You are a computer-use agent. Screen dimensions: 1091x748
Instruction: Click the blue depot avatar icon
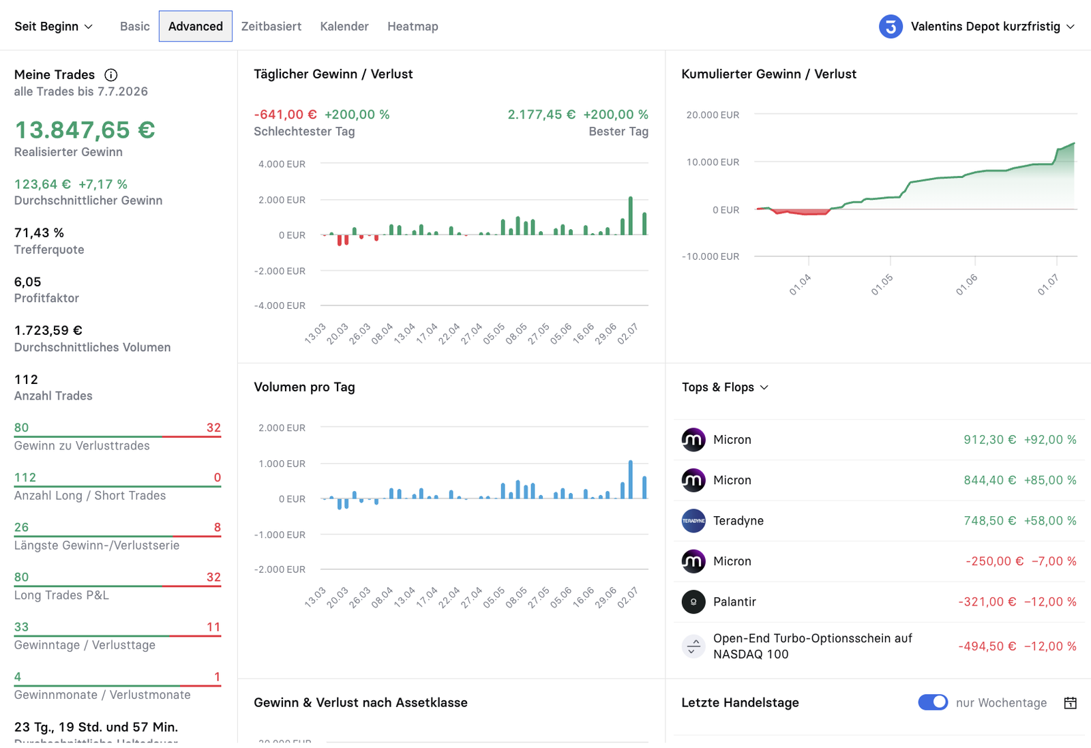click(x=891, y=27)
